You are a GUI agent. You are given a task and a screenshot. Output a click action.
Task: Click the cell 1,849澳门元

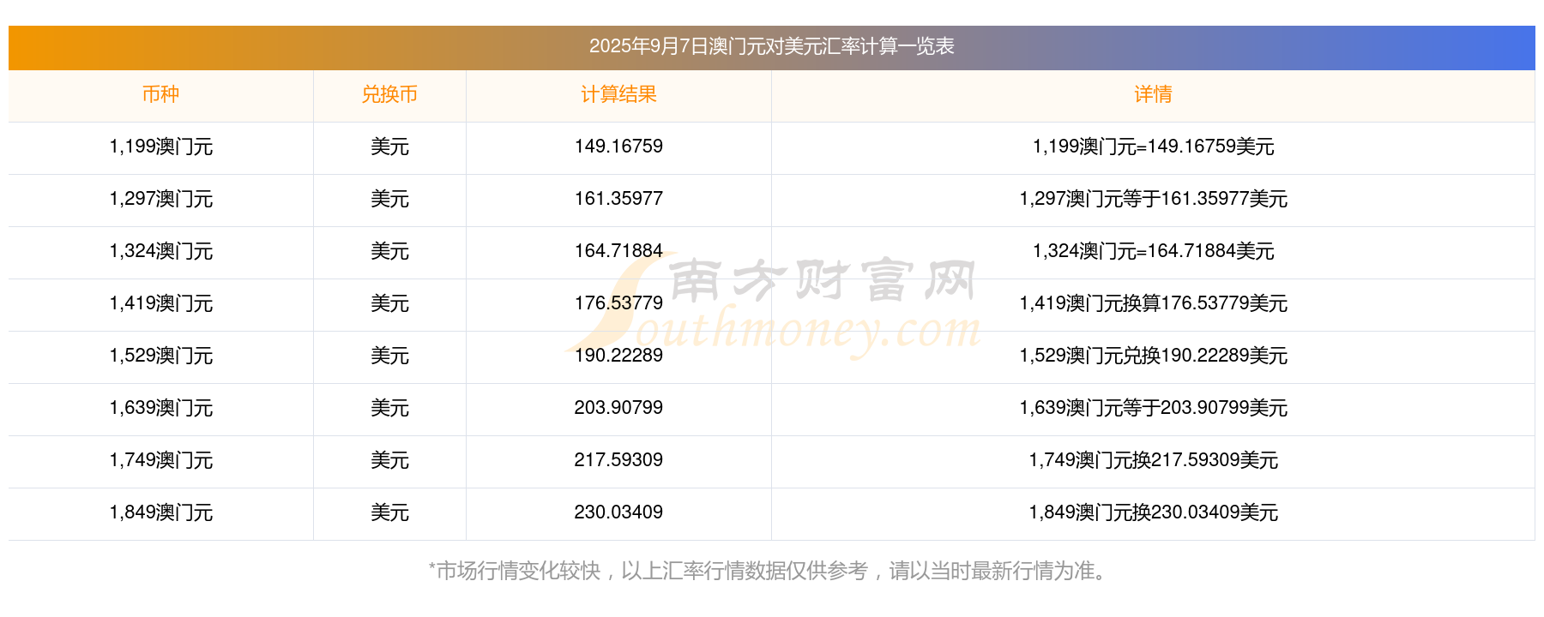pos(160,512)
